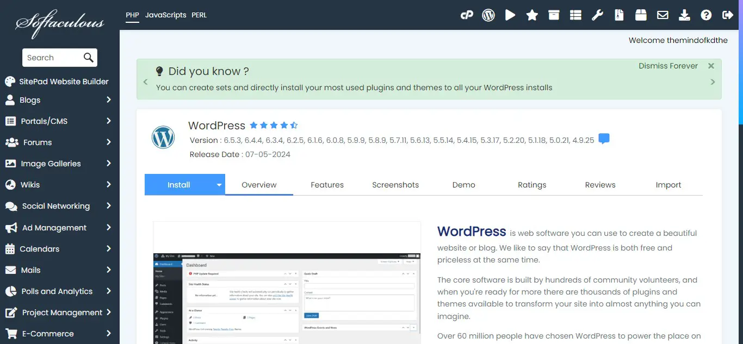Viewport: 743px width, 344px height.
Task: Open the Reviews tab
Action: click(600, 185)
